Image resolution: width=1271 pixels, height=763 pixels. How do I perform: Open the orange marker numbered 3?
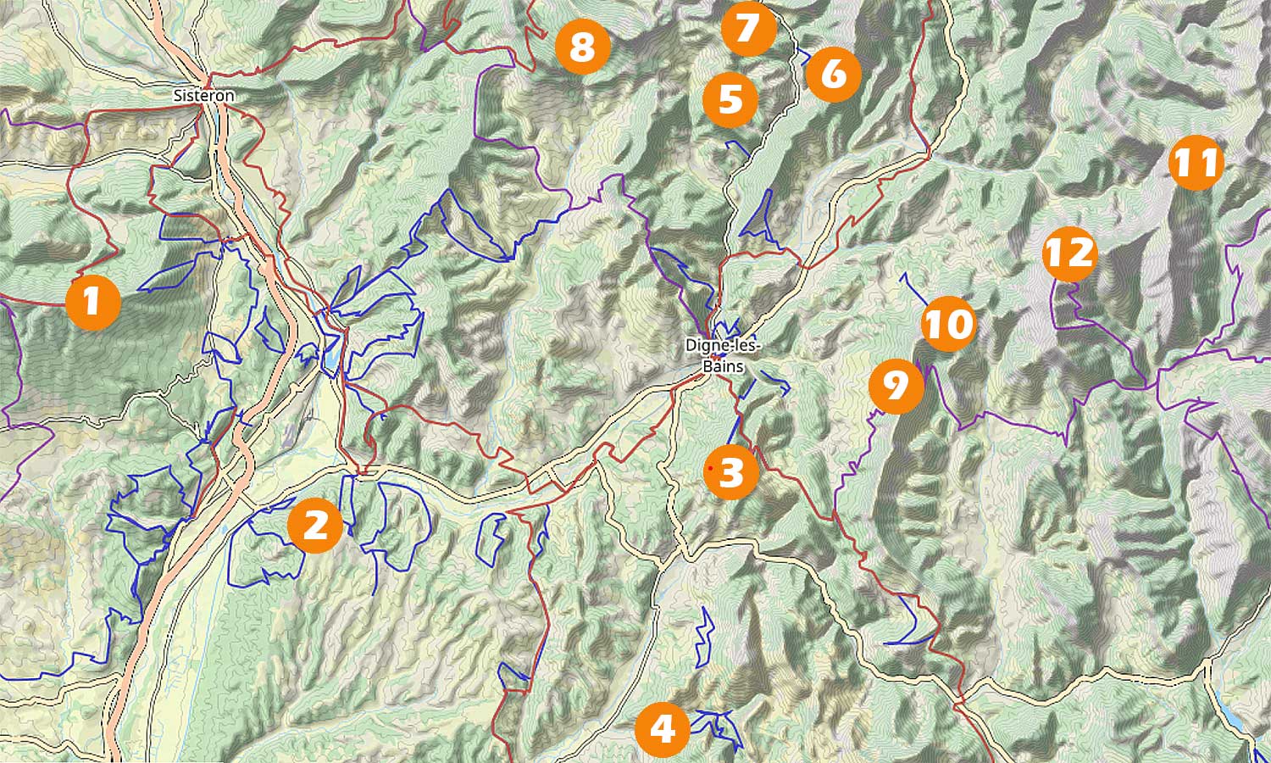pyautogui.click(x=731, y=471)
